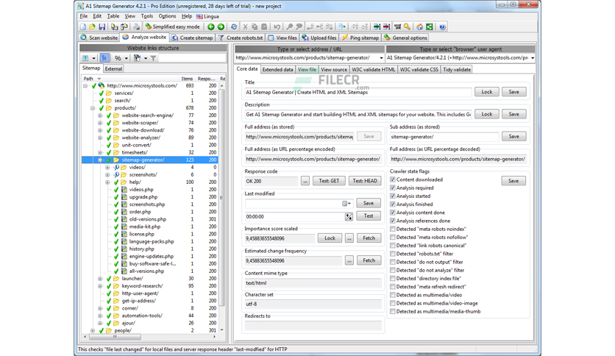Image resolution: width=615 pixels, height=356 pixels.
Task: Open the address / URL dropdown
Action: [x=381, y=58]
